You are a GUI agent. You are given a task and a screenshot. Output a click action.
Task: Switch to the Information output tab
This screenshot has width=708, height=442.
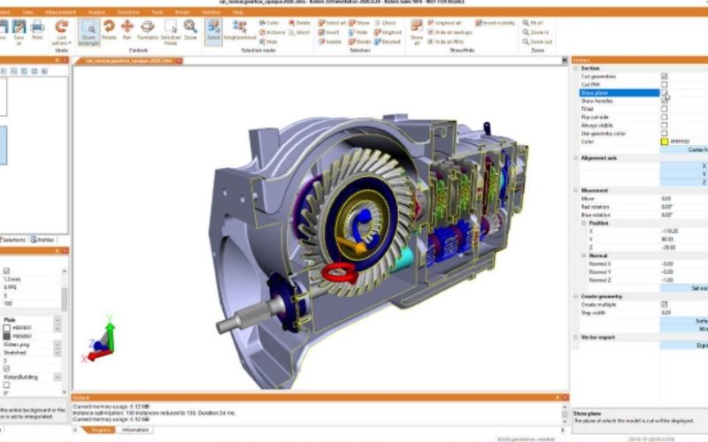[x=135, y=430]
